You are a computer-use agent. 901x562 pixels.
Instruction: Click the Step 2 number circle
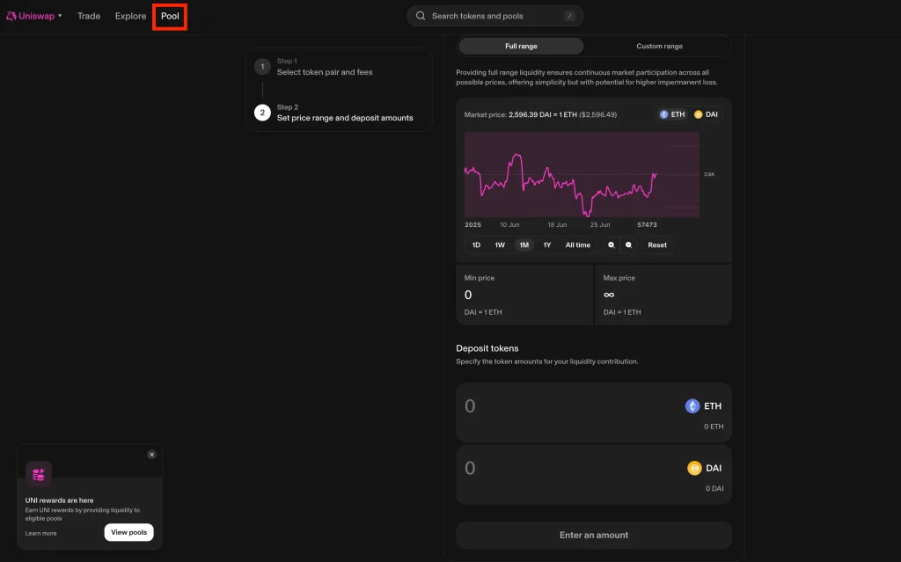tap(262, 113)
